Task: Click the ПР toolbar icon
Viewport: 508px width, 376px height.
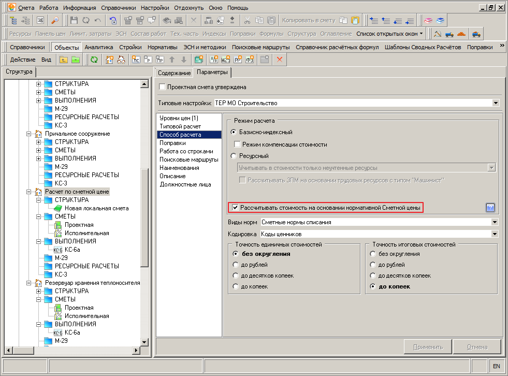Action: [159, 60]
